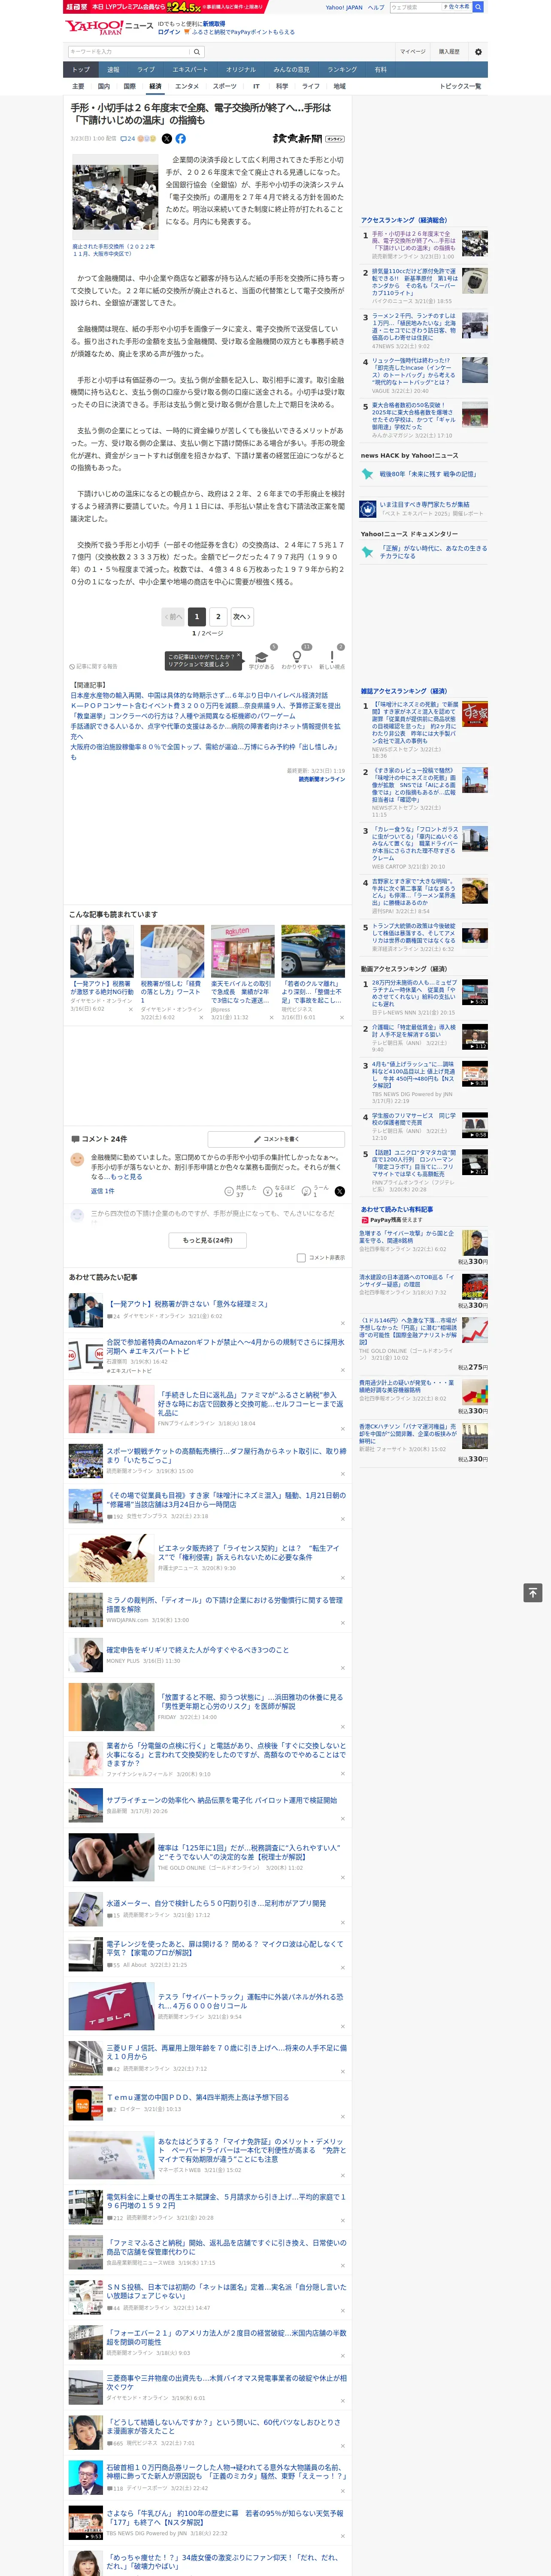Screen dimensions: 551x2576
Task: Open ヘルプ link in top bar
Action: [x=376, y=7]
